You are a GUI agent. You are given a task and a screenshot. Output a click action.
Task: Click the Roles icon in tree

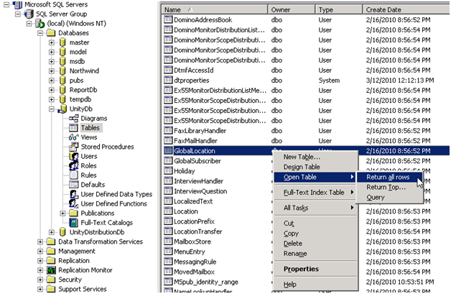(x=74, y=165)
